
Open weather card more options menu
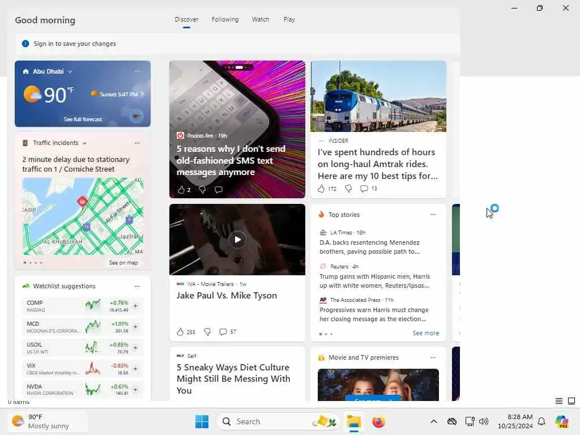click(x=137, y=71)
